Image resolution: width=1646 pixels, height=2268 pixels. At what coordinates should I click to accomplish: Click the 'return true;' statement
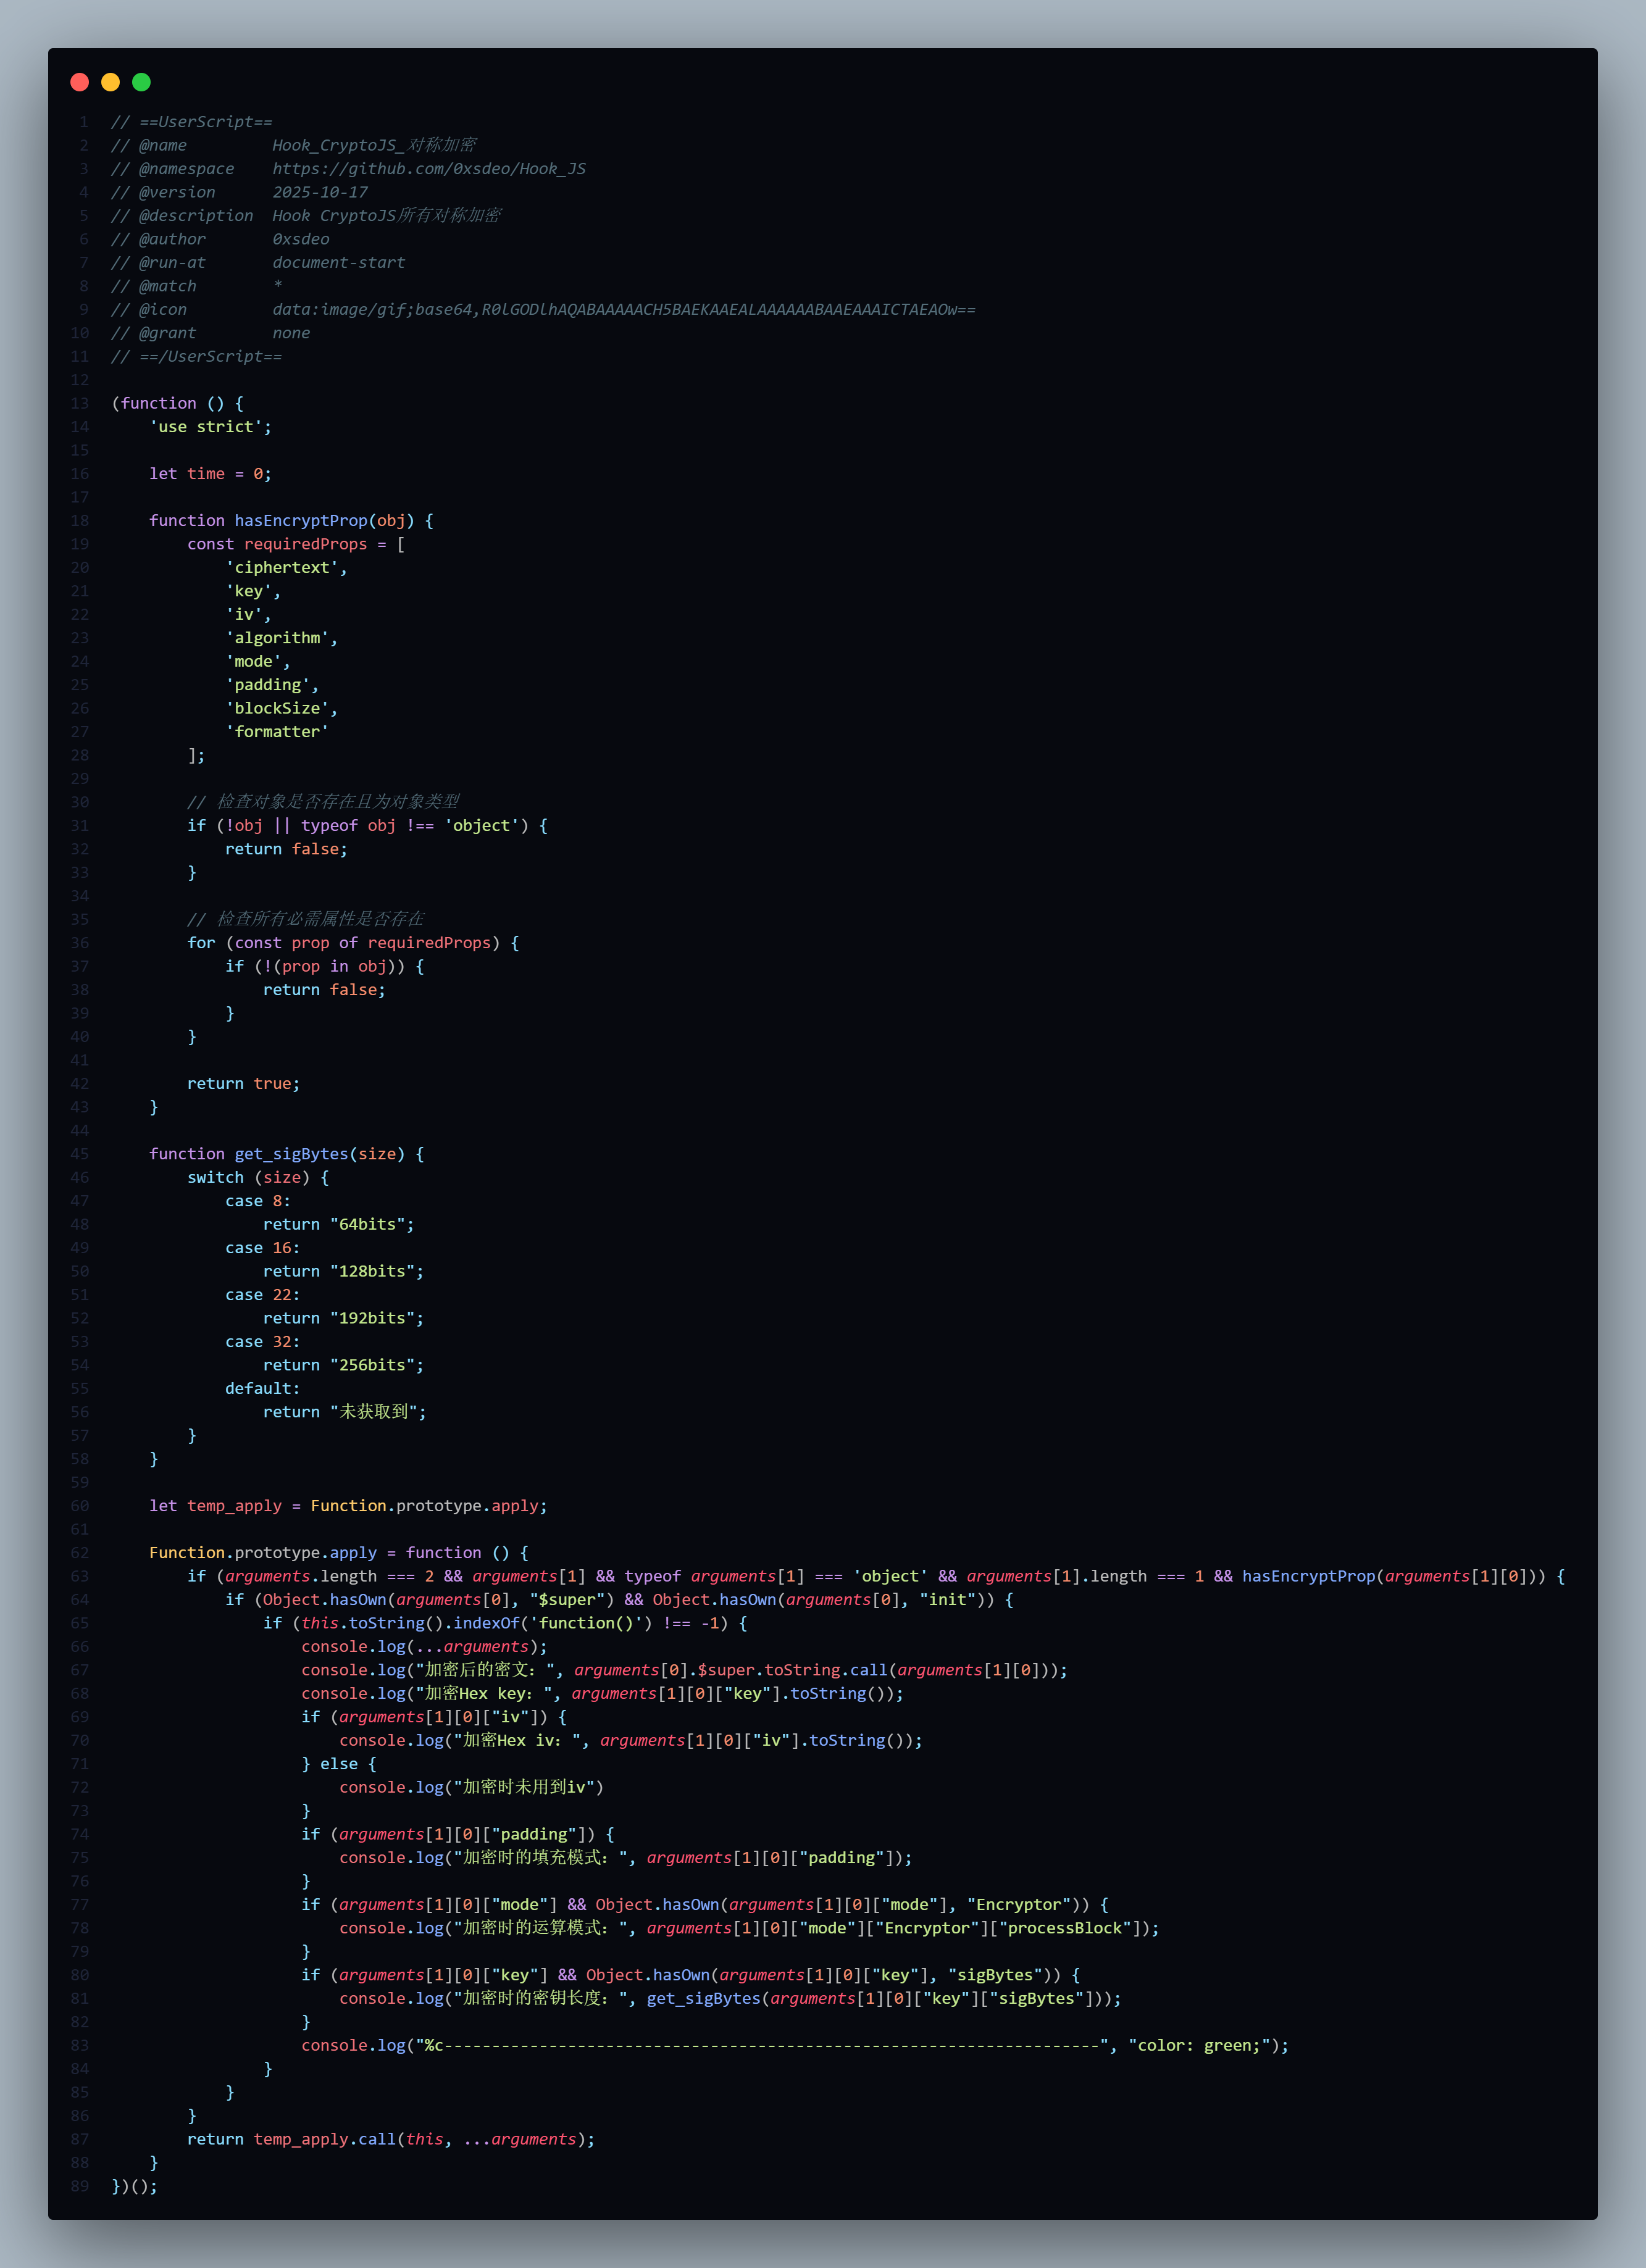tap(243, 1084)
